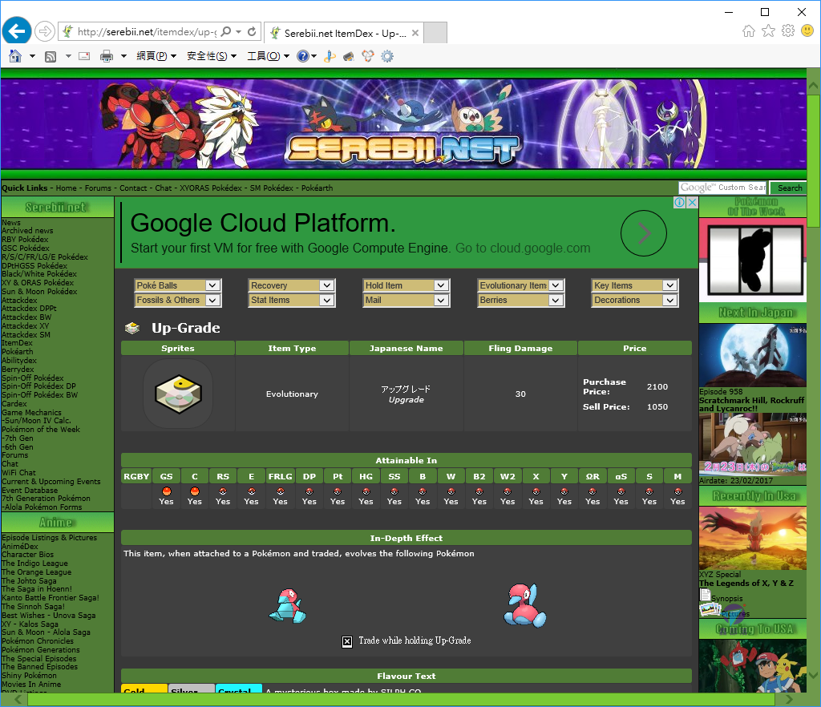
Task: Open Favorites star icon
Action: tap(768, 31)
